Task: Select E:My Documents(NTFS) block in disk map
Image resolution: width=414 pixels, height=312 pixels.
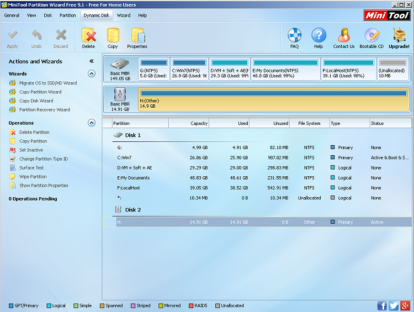Action: coord(285,69)
